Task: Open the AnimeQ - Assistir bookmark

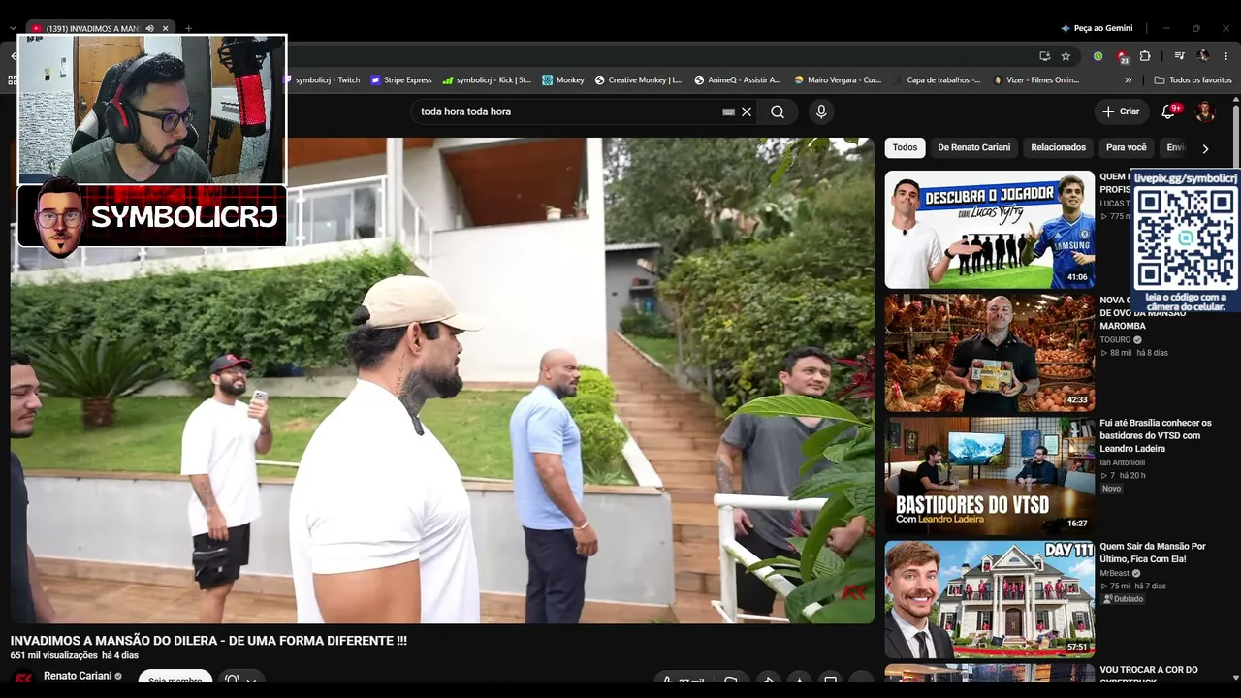Action: tap(738, 80)
